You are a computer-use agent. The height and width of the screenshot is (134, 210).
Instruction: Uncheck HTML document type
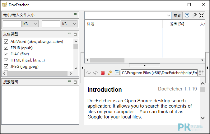tap(6, 60)
